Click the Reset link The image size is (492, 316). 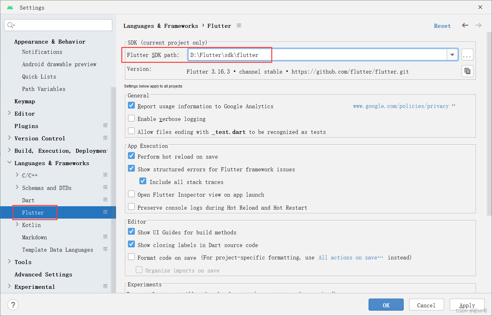[442, 26]
